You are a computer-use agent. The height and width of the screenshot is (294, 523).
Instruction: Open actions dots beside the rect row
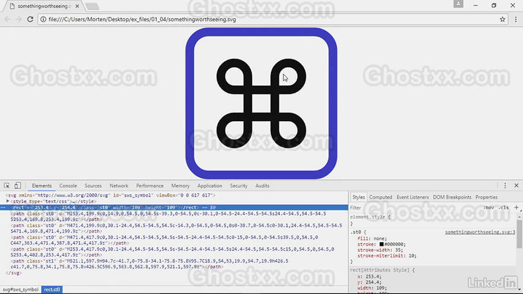tap(2, 207)
